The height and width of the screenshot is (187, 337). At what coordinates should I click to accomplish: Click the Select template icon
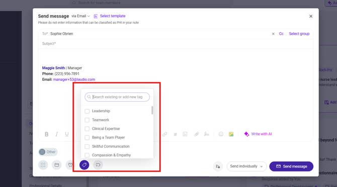coord(96,16)
